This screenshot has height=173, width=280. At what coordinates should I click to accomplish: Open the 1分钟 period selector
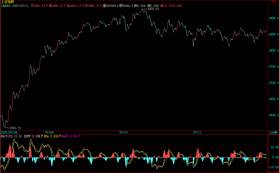[x=273, y=132]
